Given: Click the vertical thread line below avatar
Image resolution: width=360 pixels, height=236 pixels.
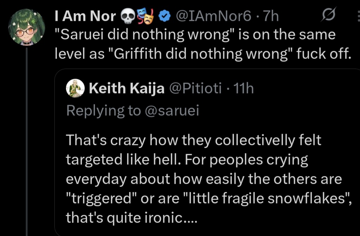Looking at the screenshot, I should 27,141.
